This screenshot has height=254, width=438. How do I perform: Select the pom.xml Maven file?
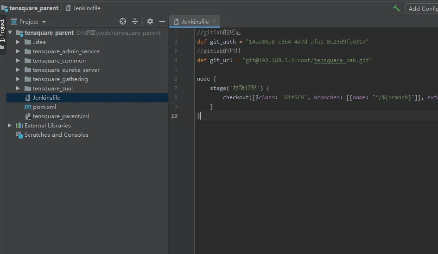coord(44,107)
